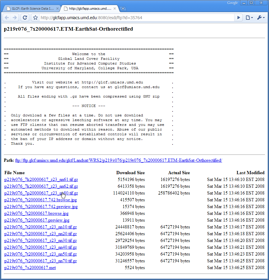Close the GLCF Earth Science Data tab
The width and height of the screenshot is (269, 280).
point(58,9)
